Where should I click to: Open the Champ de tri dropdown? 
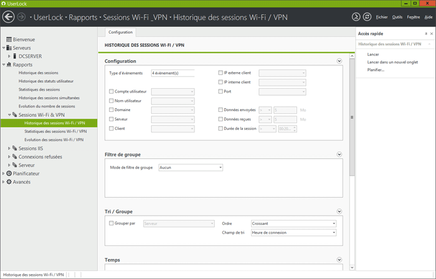click(293, 232)
